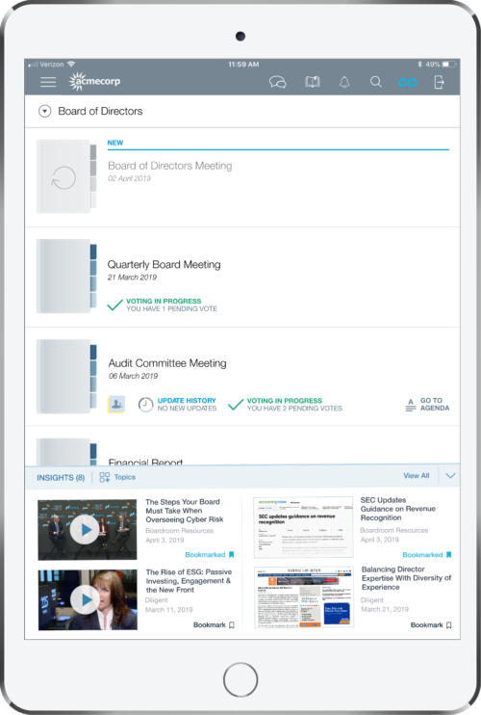Tap the update history clock icon
481x715 pixels.
(145, 405)
